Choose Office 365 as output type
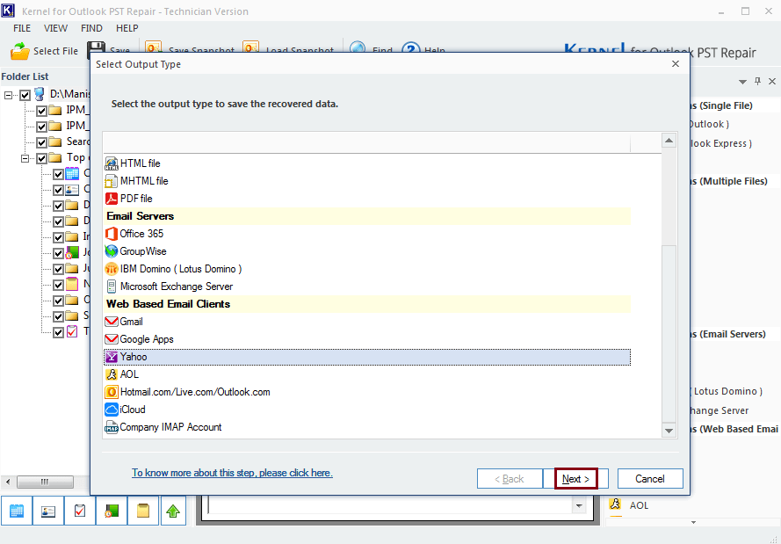Image resolution: width=781 pixels, height=544 pixels. [x=141, y=234]
